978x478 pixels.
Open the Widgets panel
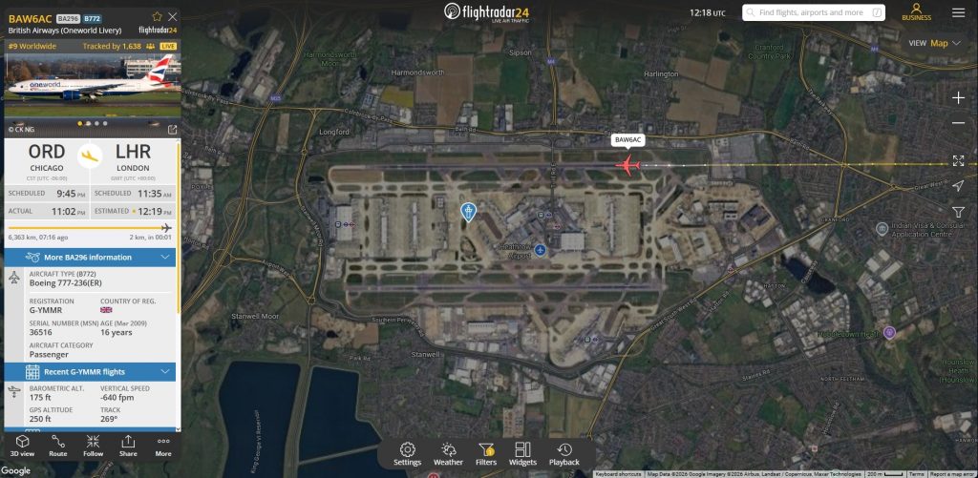(522, 454)
